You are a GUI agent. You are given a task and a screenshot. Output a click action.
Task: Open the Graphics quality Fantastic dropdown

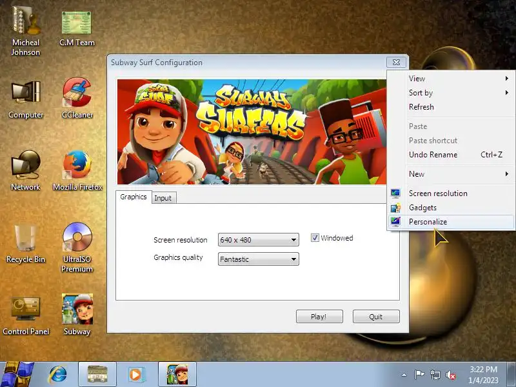[x=259, y=259]
